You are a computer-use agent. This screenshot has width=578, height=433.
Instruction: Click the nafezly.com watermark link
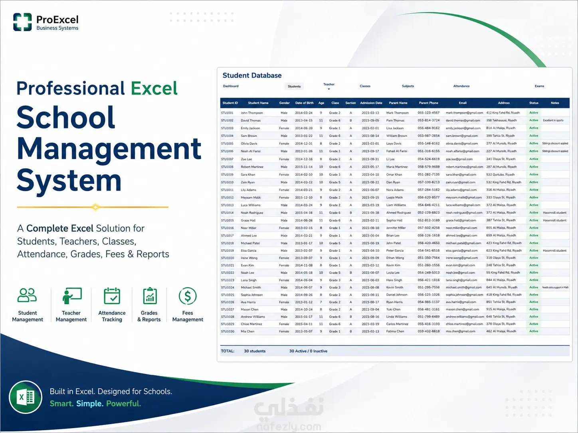click(x=289, y=427)
